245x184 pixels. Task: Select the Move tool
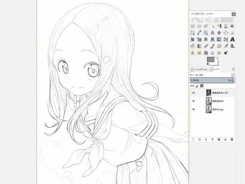pos(219,32)
